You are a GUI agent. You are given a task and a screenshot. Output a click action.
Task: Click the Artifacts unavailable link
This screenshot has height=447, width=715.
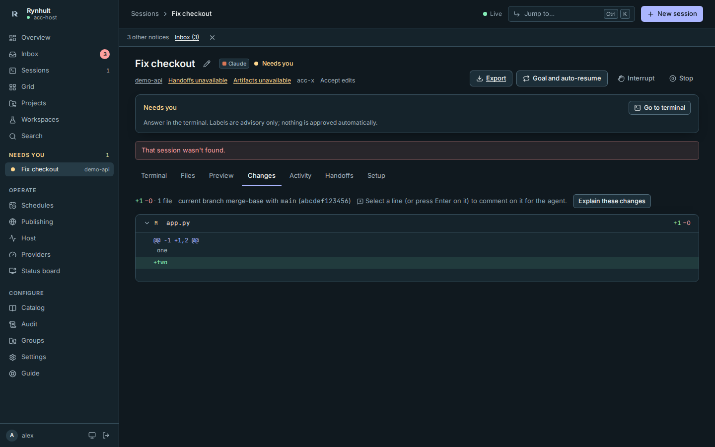click(262, 80)
